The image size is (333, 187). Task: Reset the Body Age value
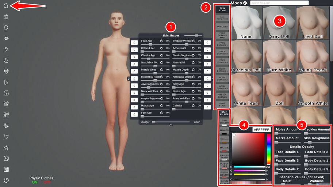(x=193, y=84)
